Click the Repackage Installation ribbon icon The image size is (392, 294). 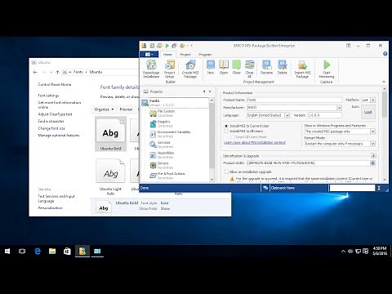(x=151, y=69)
